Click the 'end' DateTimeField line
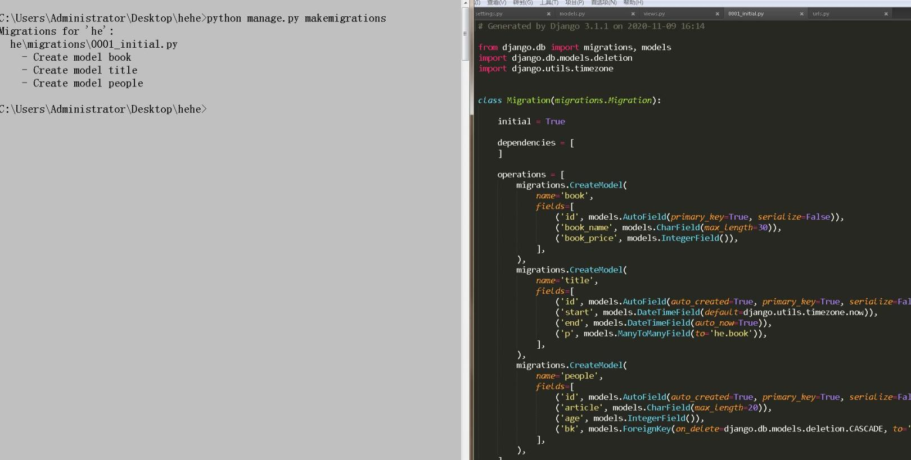The width and height of the screenshot is (911, 460). 663,323
